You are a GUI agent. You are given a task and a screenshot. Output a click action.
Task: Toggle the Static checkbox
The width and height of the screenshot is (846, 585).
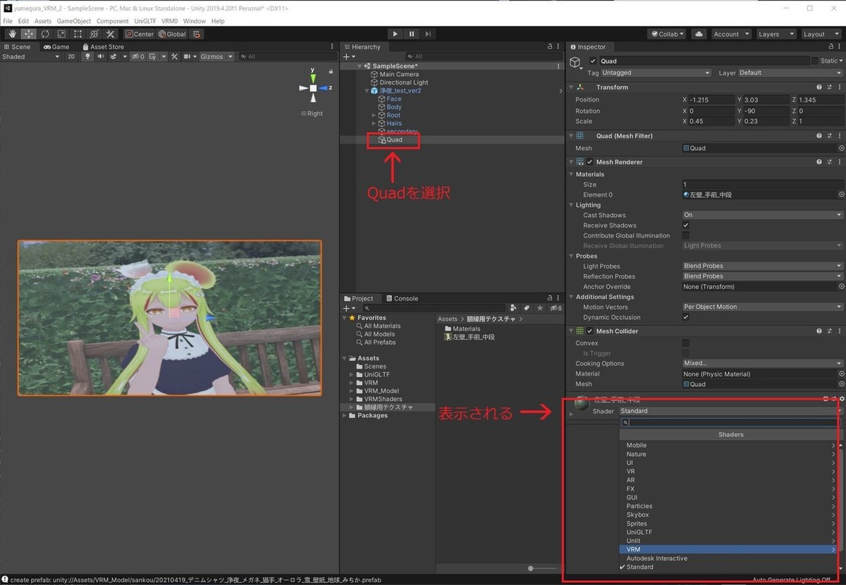coord(815,61)
